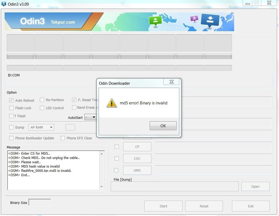279x216 pixels.
Task: Click 'Check MD5.. Do not unplug' log line
Action: pos(44,158)
